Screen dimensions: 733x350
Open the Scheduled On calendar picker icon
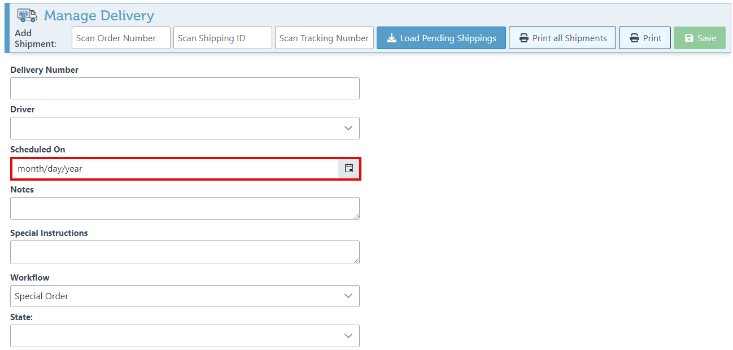point(349,168)
